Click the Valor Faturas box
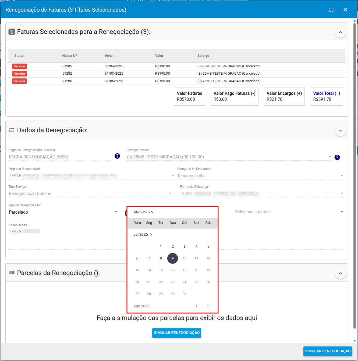This screenshot has width=358, height=361. (189, 96)
